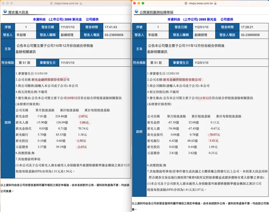Click highlighted 新光金融控股股份有限公司 in right window

182,79
